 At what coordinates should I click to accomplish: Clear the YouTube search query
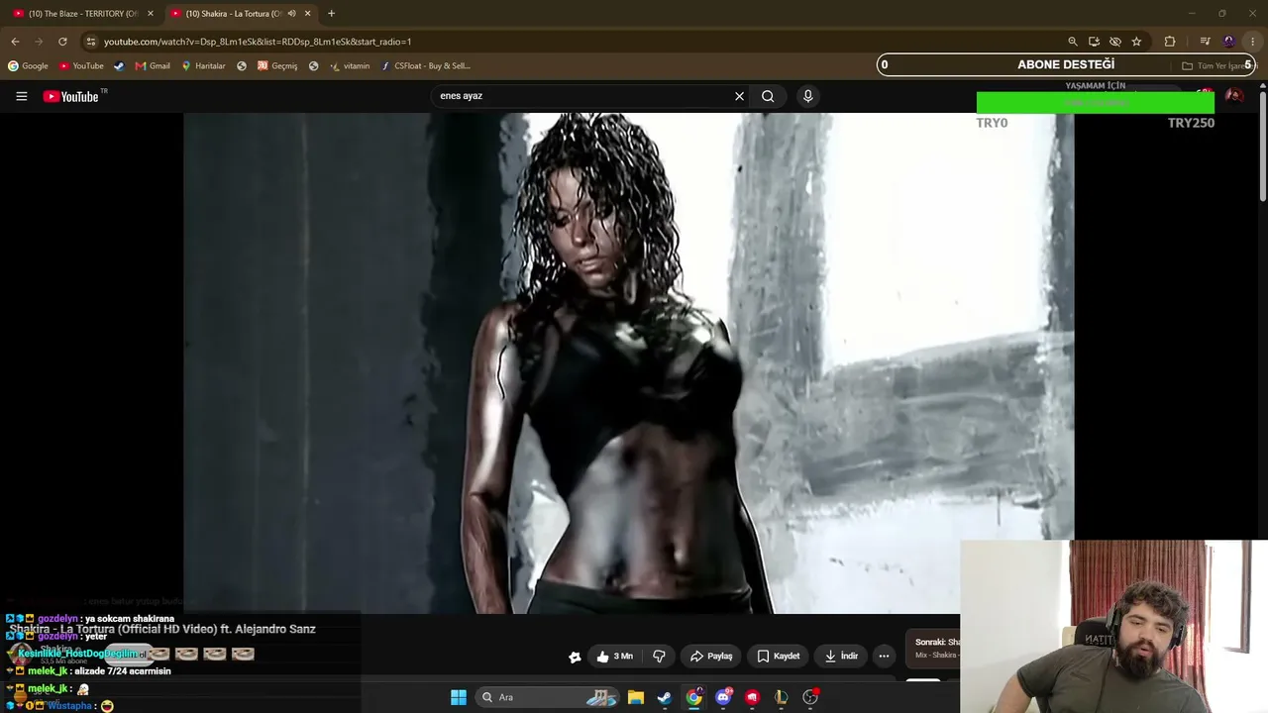pyautogui.click(x=739, y=96)
